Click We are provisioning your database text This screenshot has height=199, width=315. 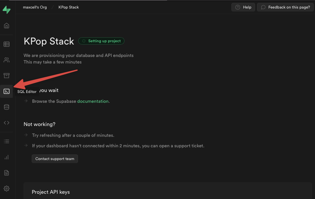[79, 55]
